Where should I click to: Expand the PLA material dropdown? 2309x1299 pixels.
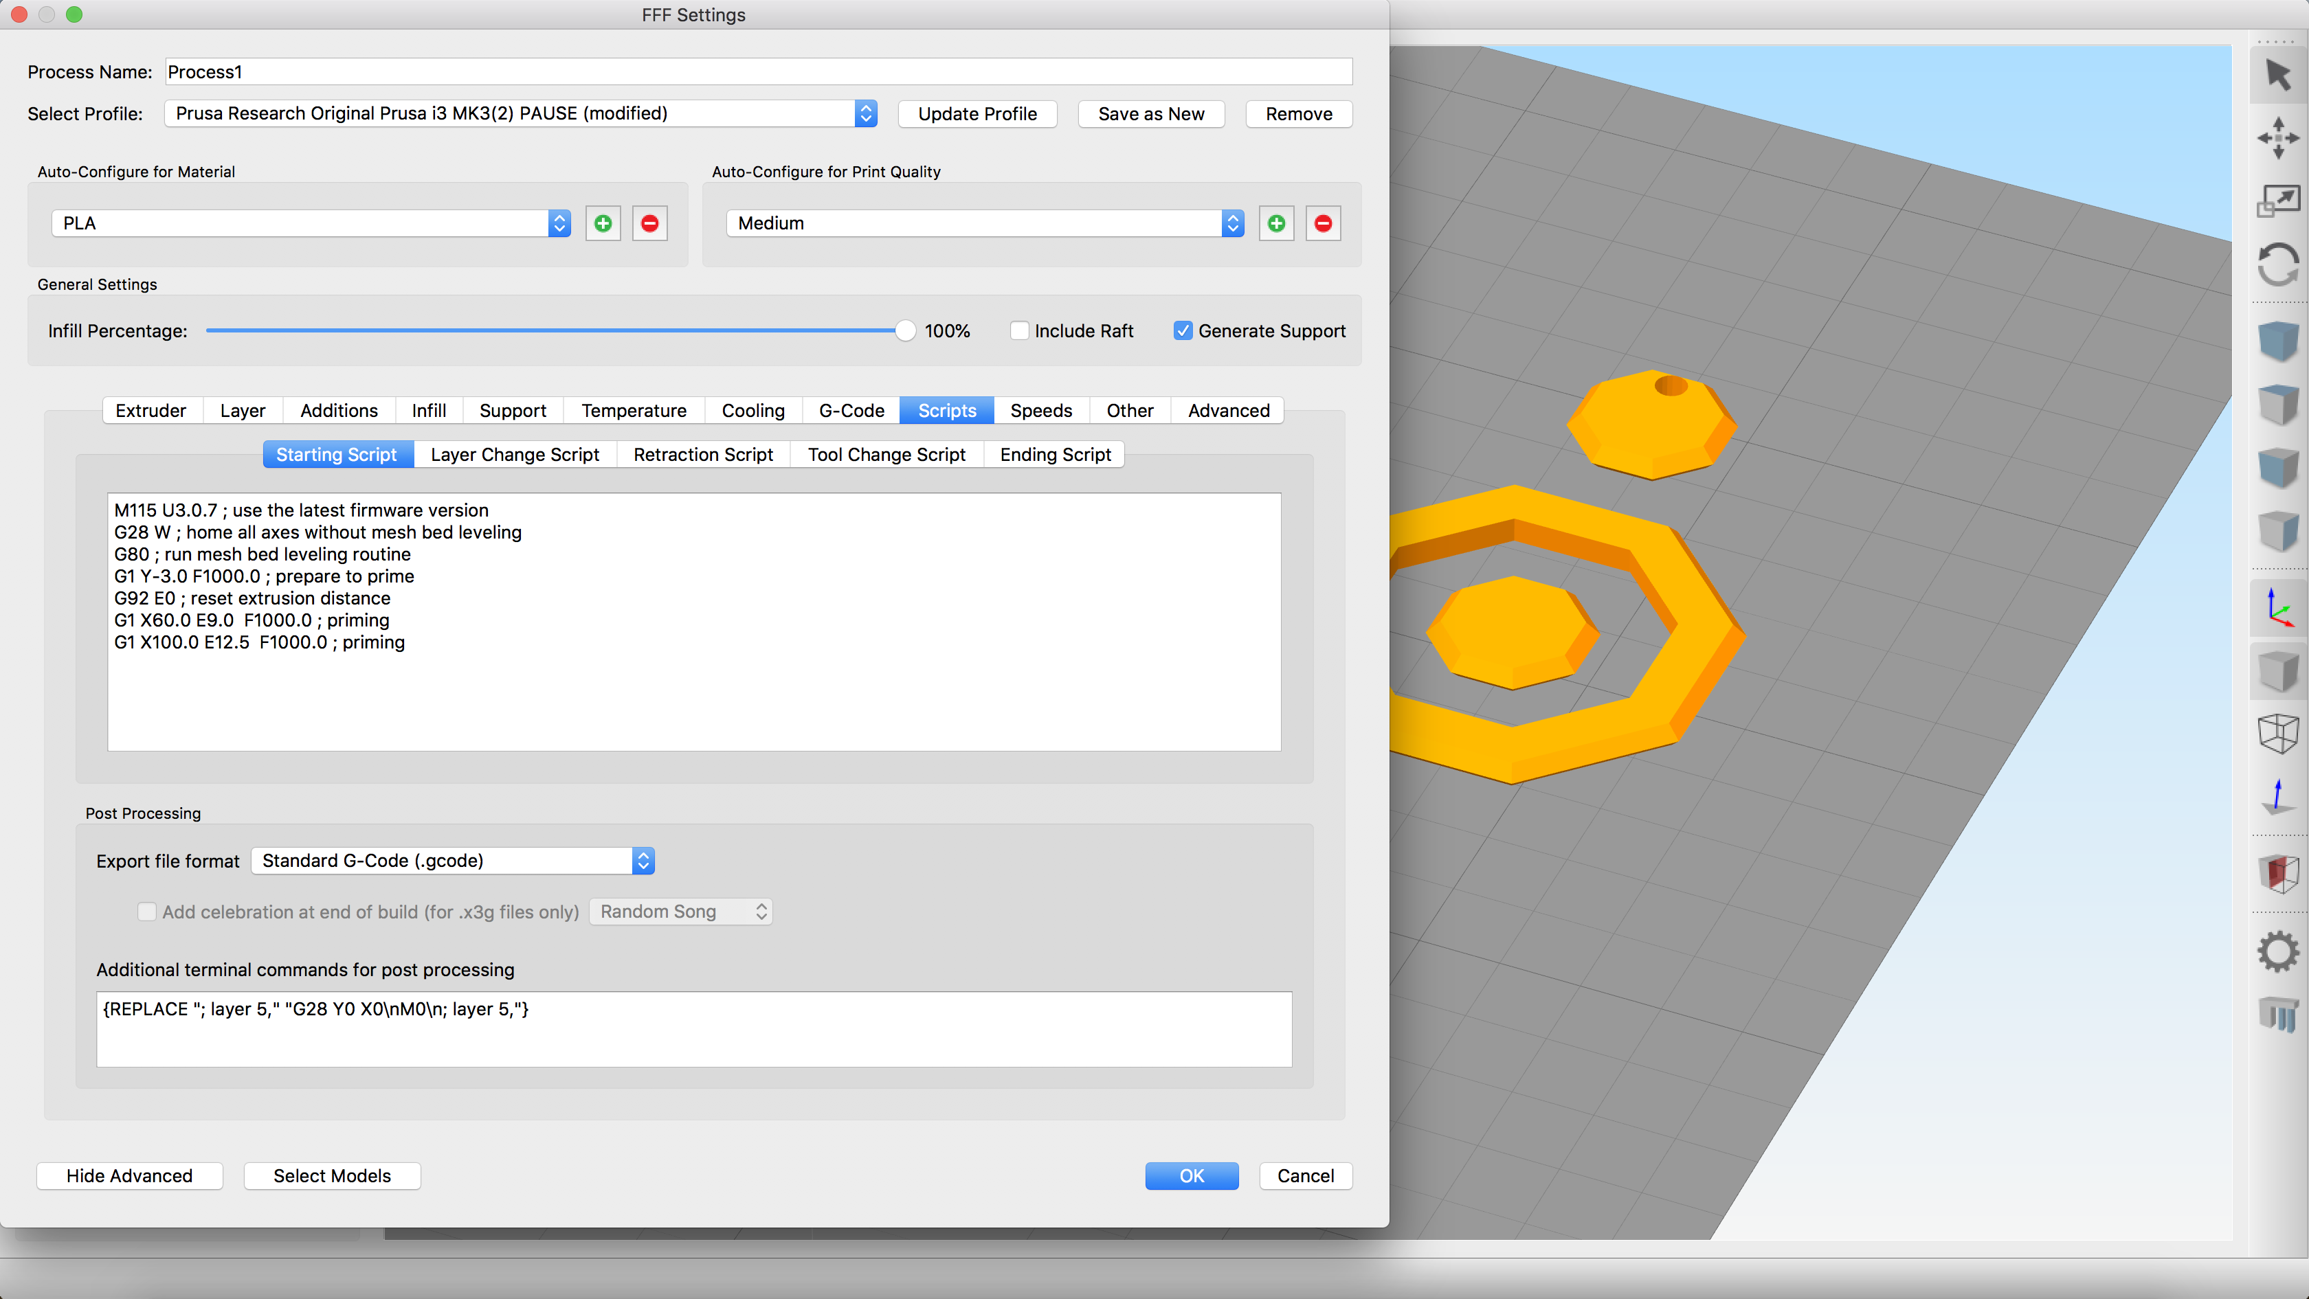pos(310,223)
